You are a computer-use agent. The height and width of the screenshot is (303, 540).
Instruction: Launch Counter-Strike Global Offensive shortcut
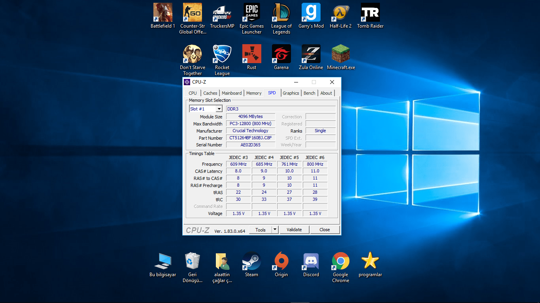click(x=193, y=13)
